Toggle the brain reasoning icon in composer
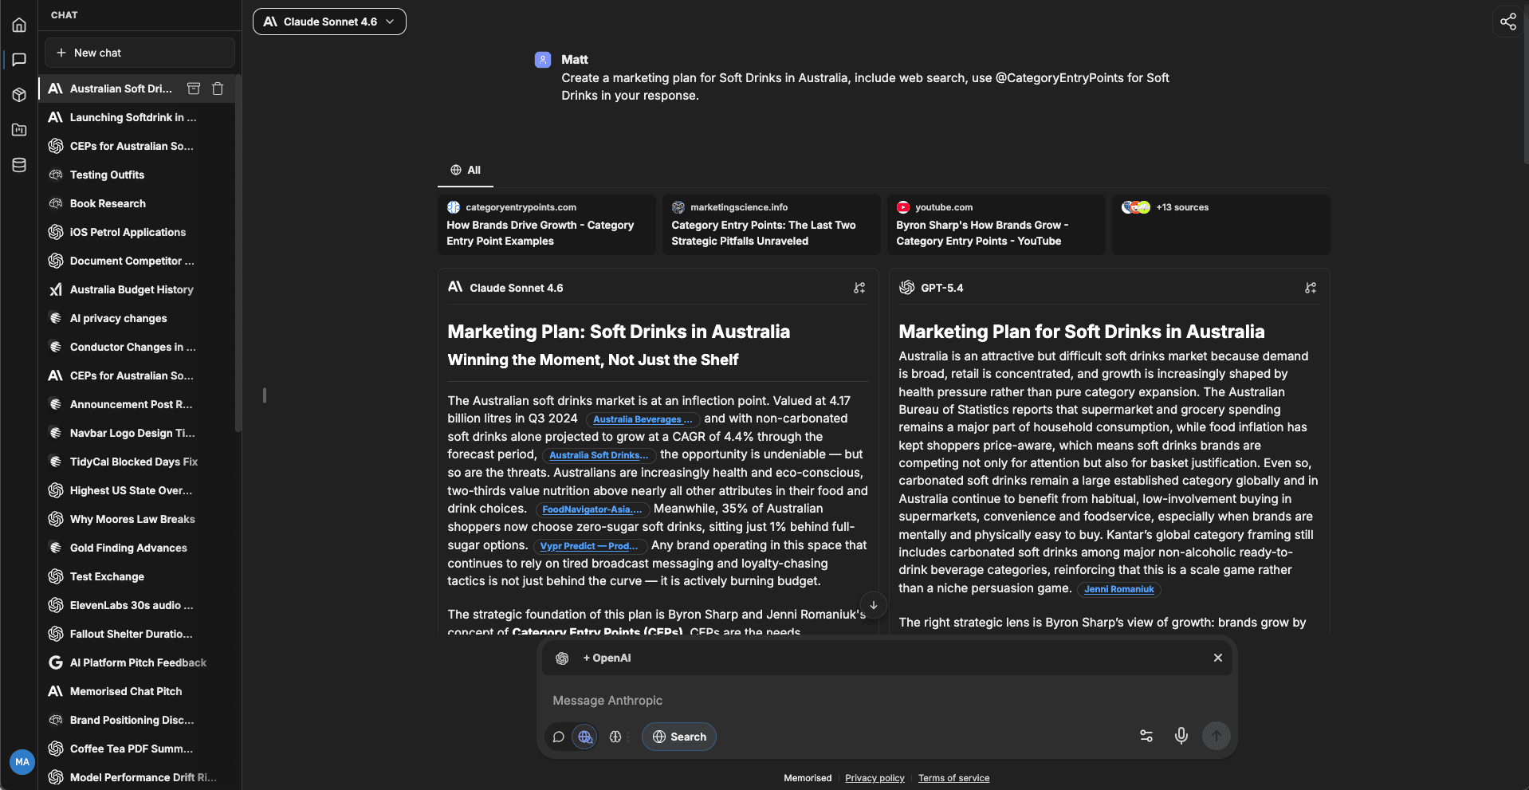 (615, 737)
